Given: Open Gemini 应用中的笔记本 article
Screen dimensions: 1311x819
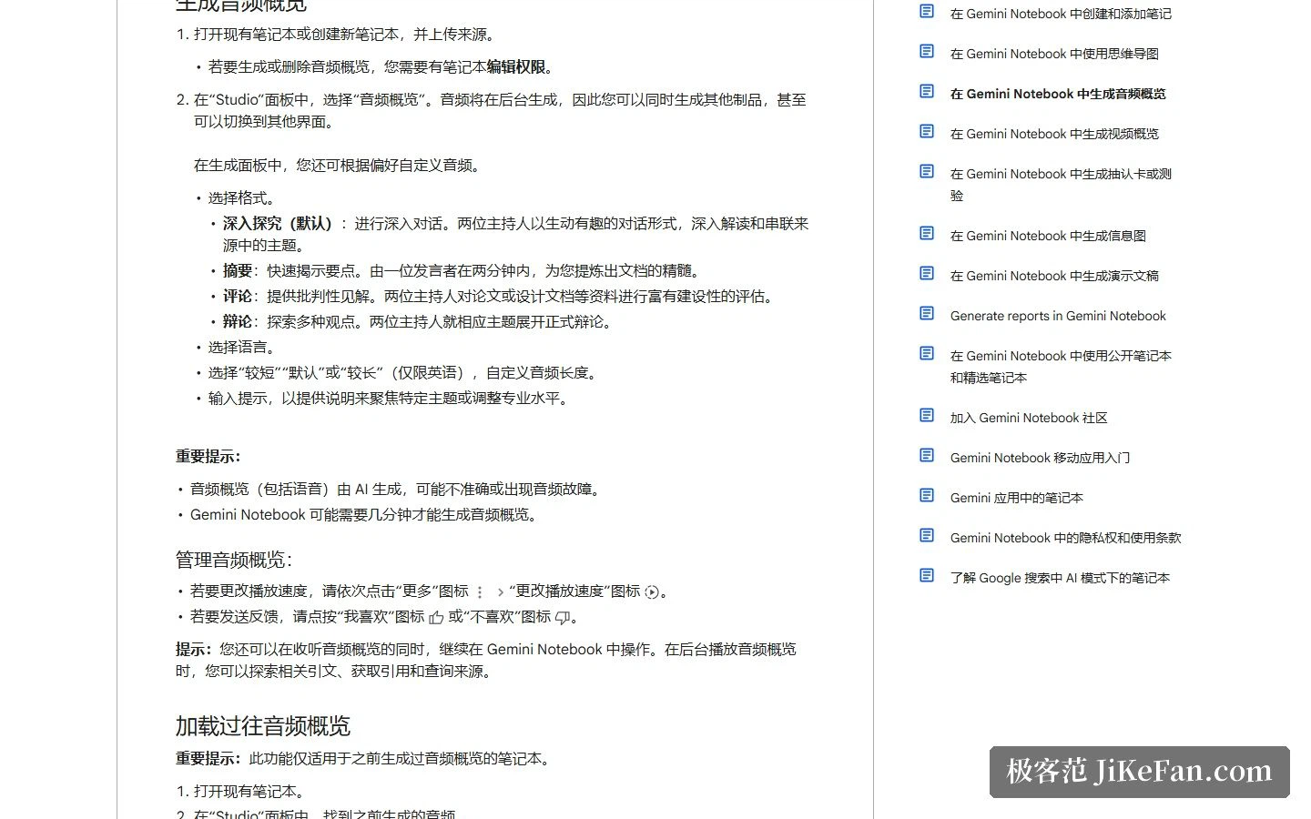Looking at the screenshot, I should click(x=1016, y=498).
